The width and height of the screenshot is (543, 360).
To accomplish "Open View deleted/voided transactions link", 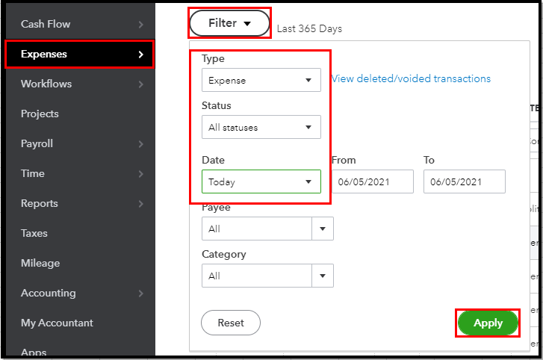I will point(411,78).
